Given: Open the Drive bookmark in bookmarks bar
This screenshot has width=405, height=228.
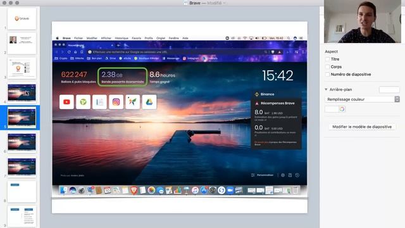Looking at the screenshot, I should point(111,58).
